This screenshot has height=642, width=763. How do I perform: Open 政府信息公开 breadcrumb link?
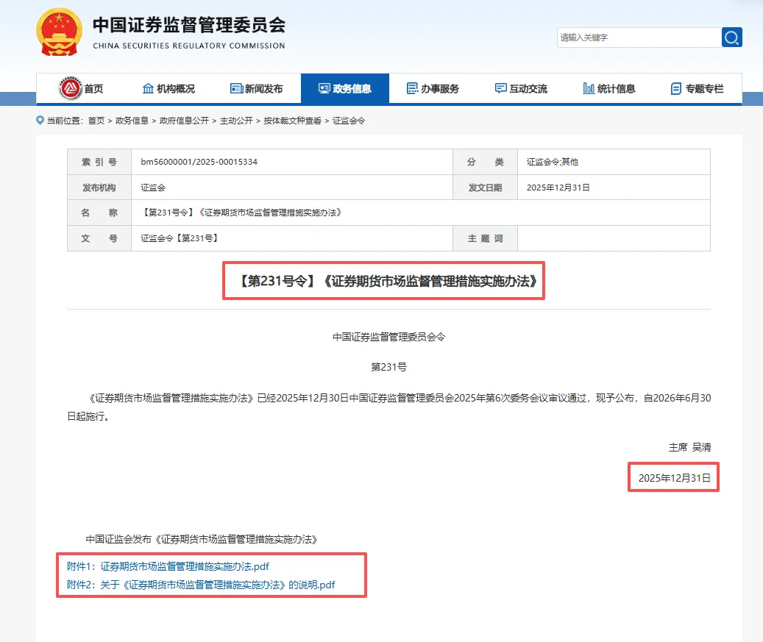[x=184, y=121]
